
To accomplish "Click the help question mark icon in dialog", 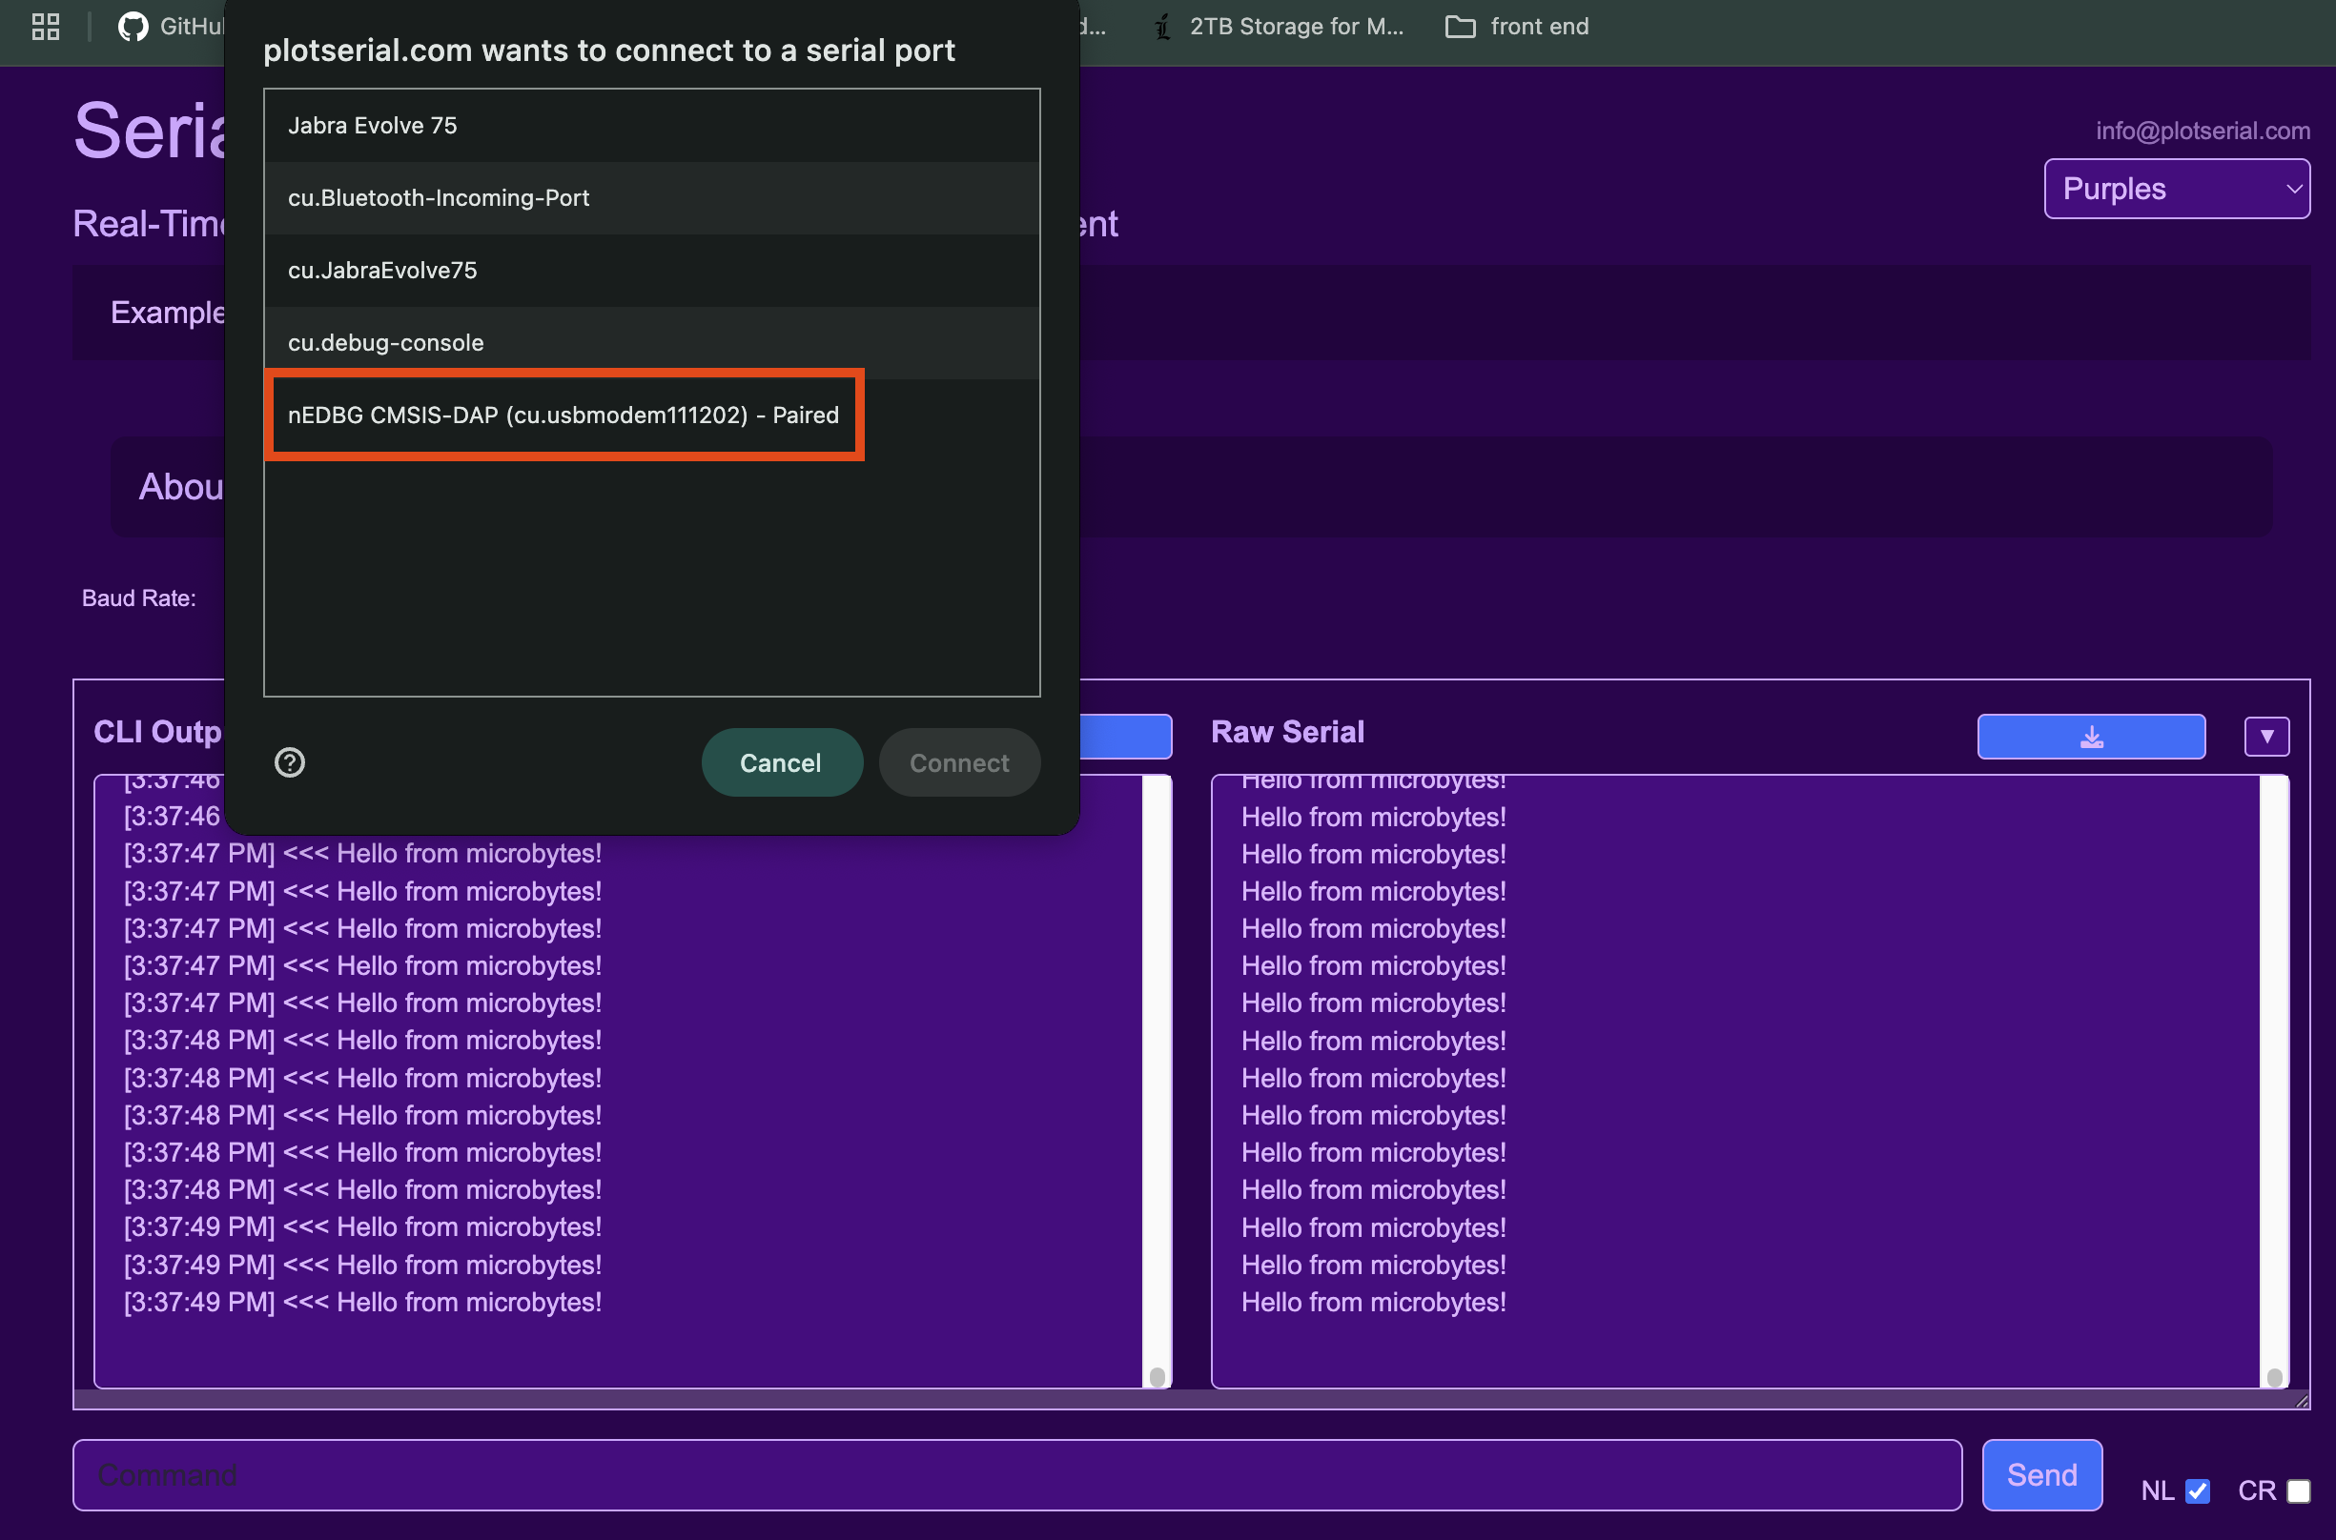I will tap(289, 762).
